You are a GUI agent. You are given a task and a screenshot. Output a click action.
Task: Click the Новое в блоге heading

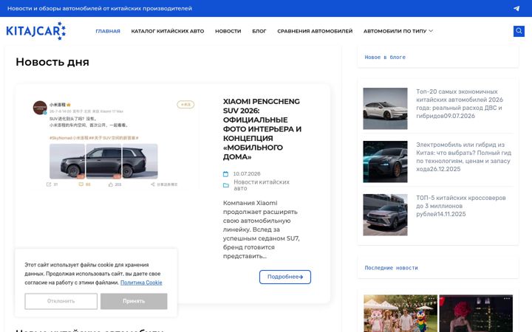click(x=385, y=58)
